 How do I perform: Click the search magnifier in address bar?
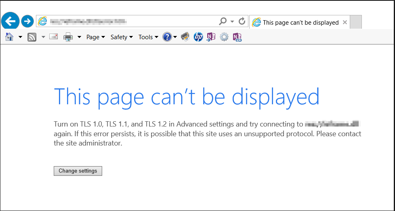223,21
